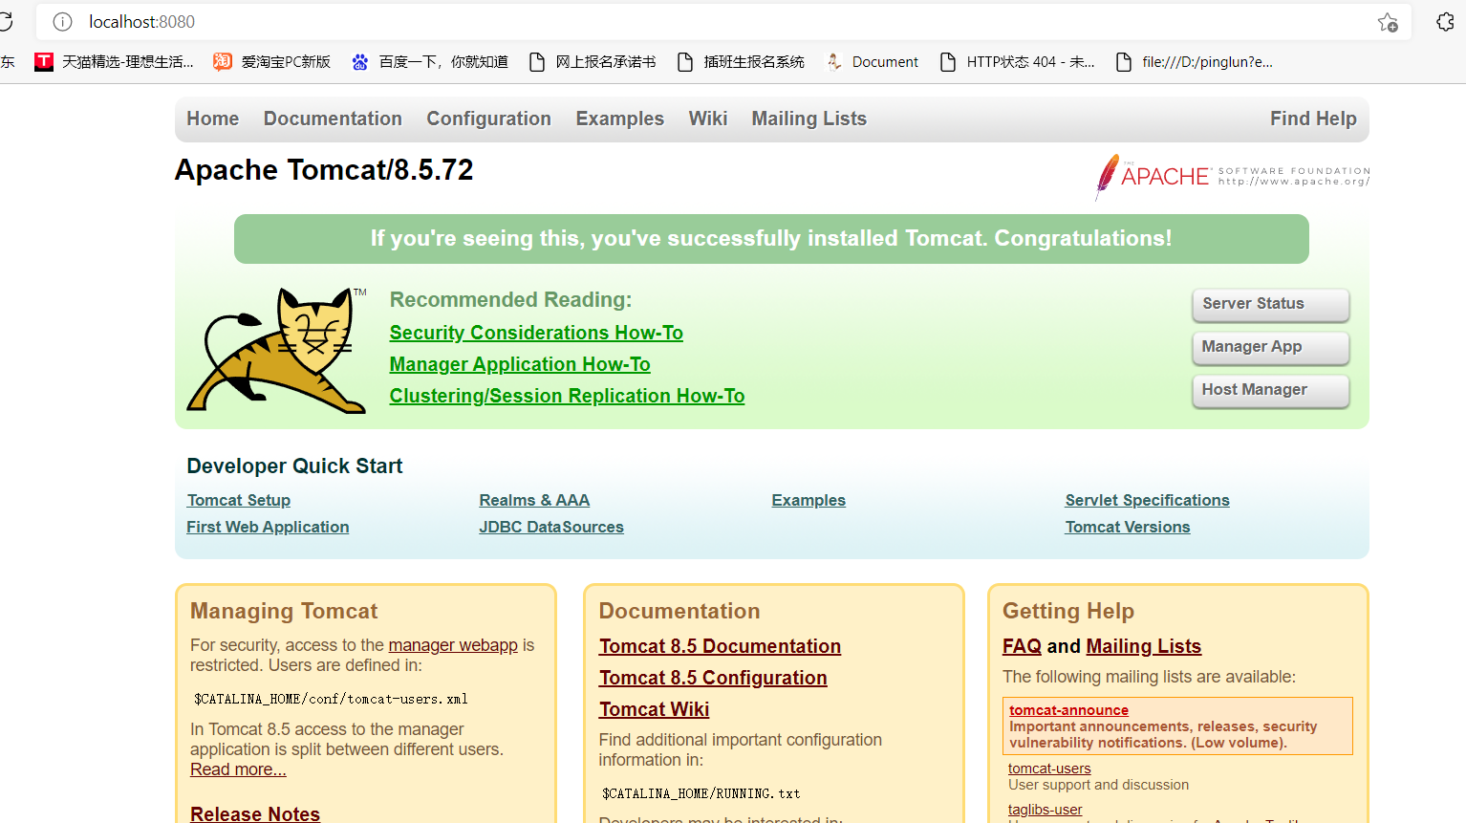Open Examples link under Developer Quick Start
The width and height of the screenshot is (1466, 823).
click(808, 500)
